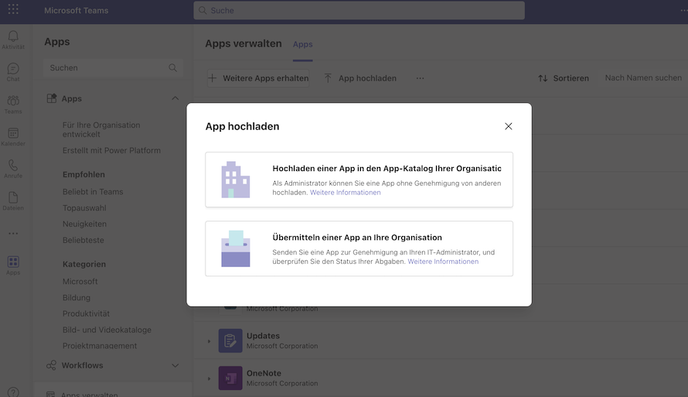Select Bild- und Videokataloge category
This screenshot has height=397, width=688.
[107, 330]
